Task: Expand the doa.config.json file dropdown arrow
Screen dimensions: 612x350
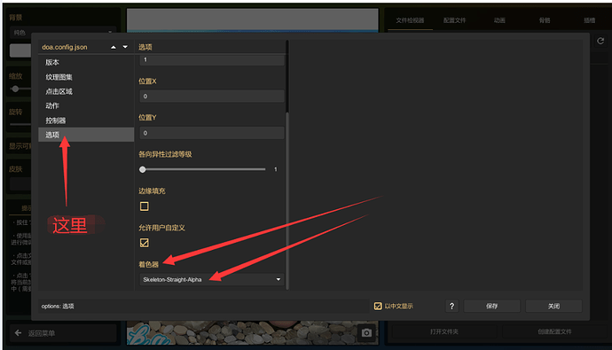Action: point(125,47)
